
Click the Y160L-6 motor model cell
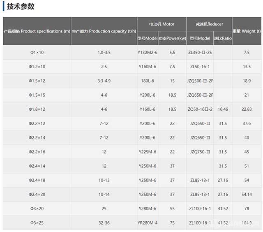pos(148,109)
